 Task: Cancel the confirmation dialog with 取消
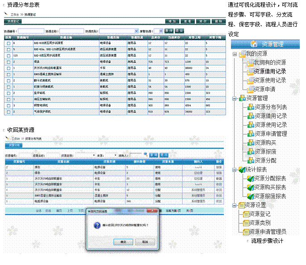click(x=145, y=242)
